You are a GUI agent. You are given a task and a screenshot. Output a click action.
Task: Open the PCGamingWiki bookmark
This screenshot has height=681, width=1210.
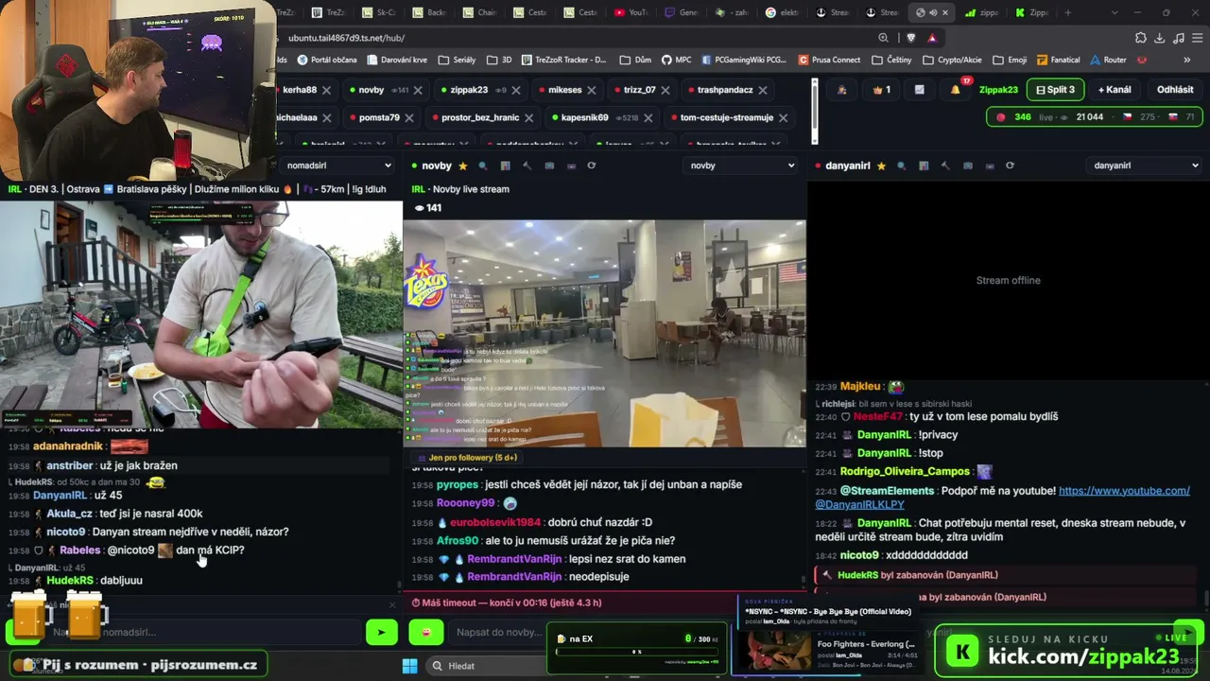743,60
